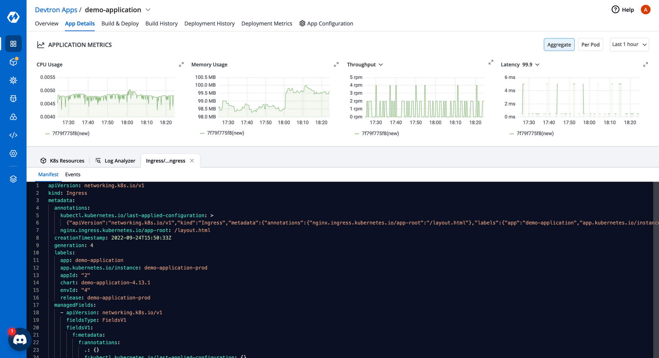Viewport: 659px width, 358px height.
Task: Open the Build History tab
Action: click(161, 23)
